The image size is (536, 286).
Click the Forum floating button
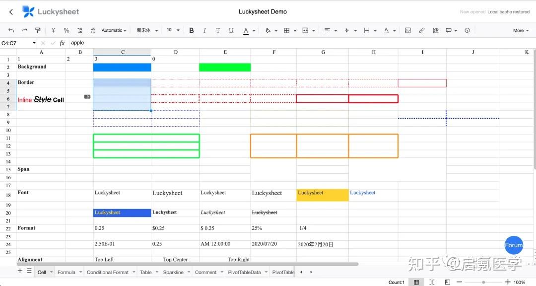[514, 245]
